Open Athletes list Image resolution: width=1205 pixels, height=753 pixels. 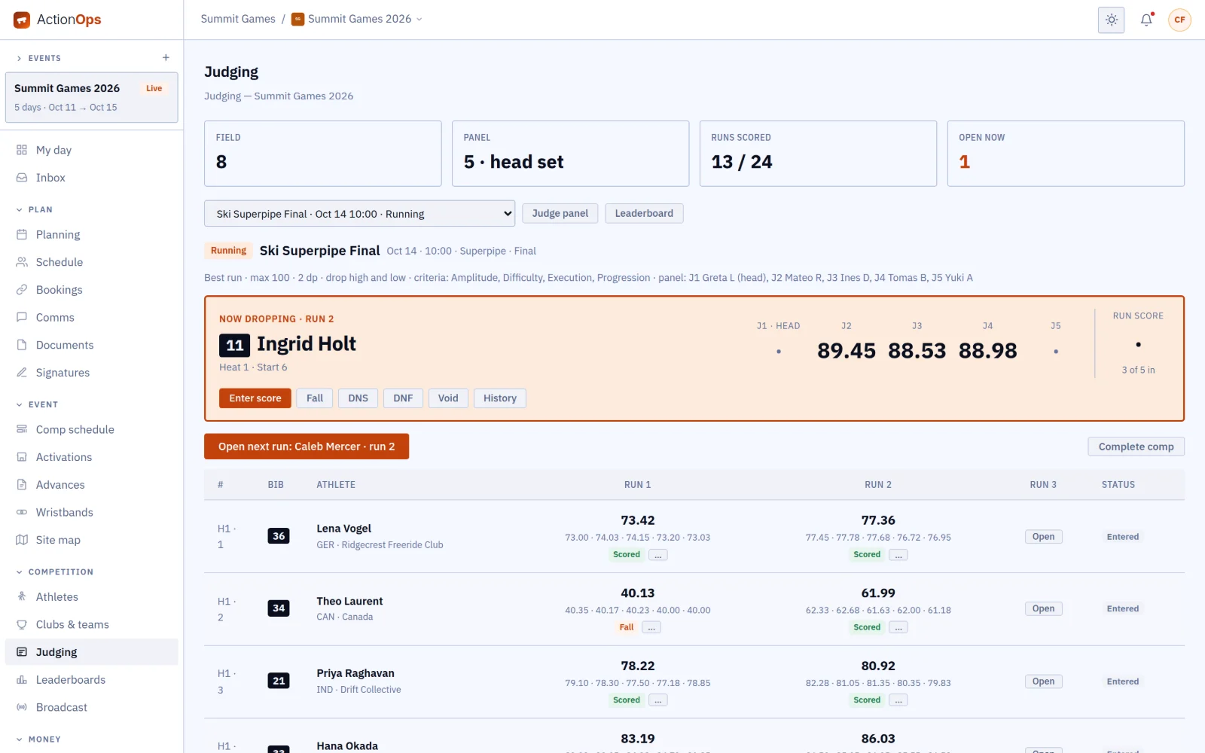91,596
